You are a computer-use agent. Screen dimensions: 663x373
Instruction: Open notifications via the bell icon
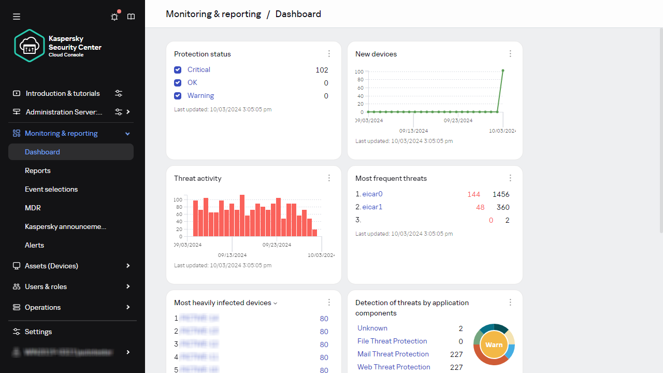point(114,17)
